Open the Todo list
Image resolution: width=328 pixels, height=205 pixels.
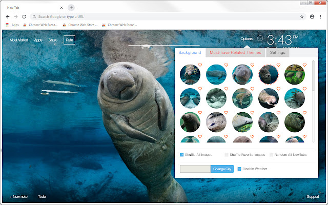point(42,197)
